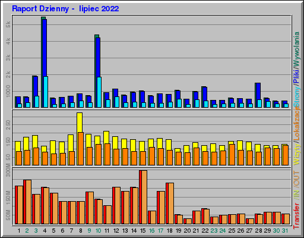
Task: Click the day label '1' on the axis
Action: click(19, 231)
